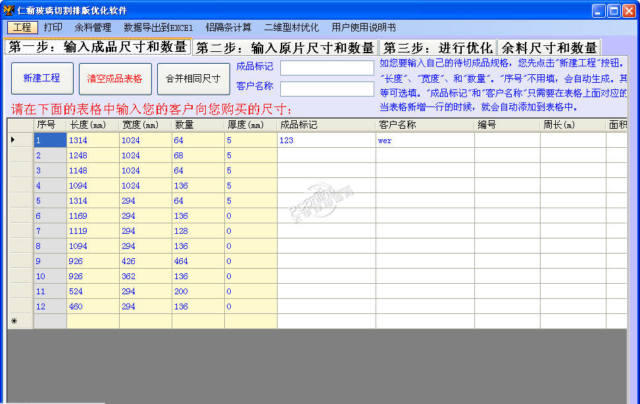Screen dimensions: 640x404
Task: Select thickness cell of row 3
Action: (x=251, y=170)
